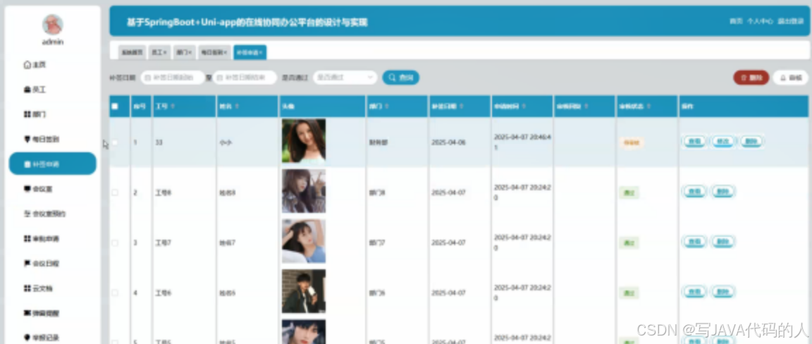Open the 每日签到 daily check-in sidebar item
The image size is (812, 344).
pos(42,140)
